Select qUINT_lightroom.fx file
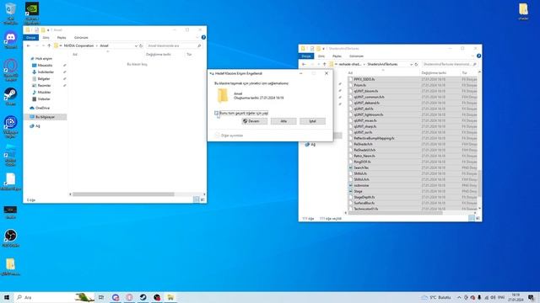This screenshot has height=303, width=540. [x=369, y=114]
